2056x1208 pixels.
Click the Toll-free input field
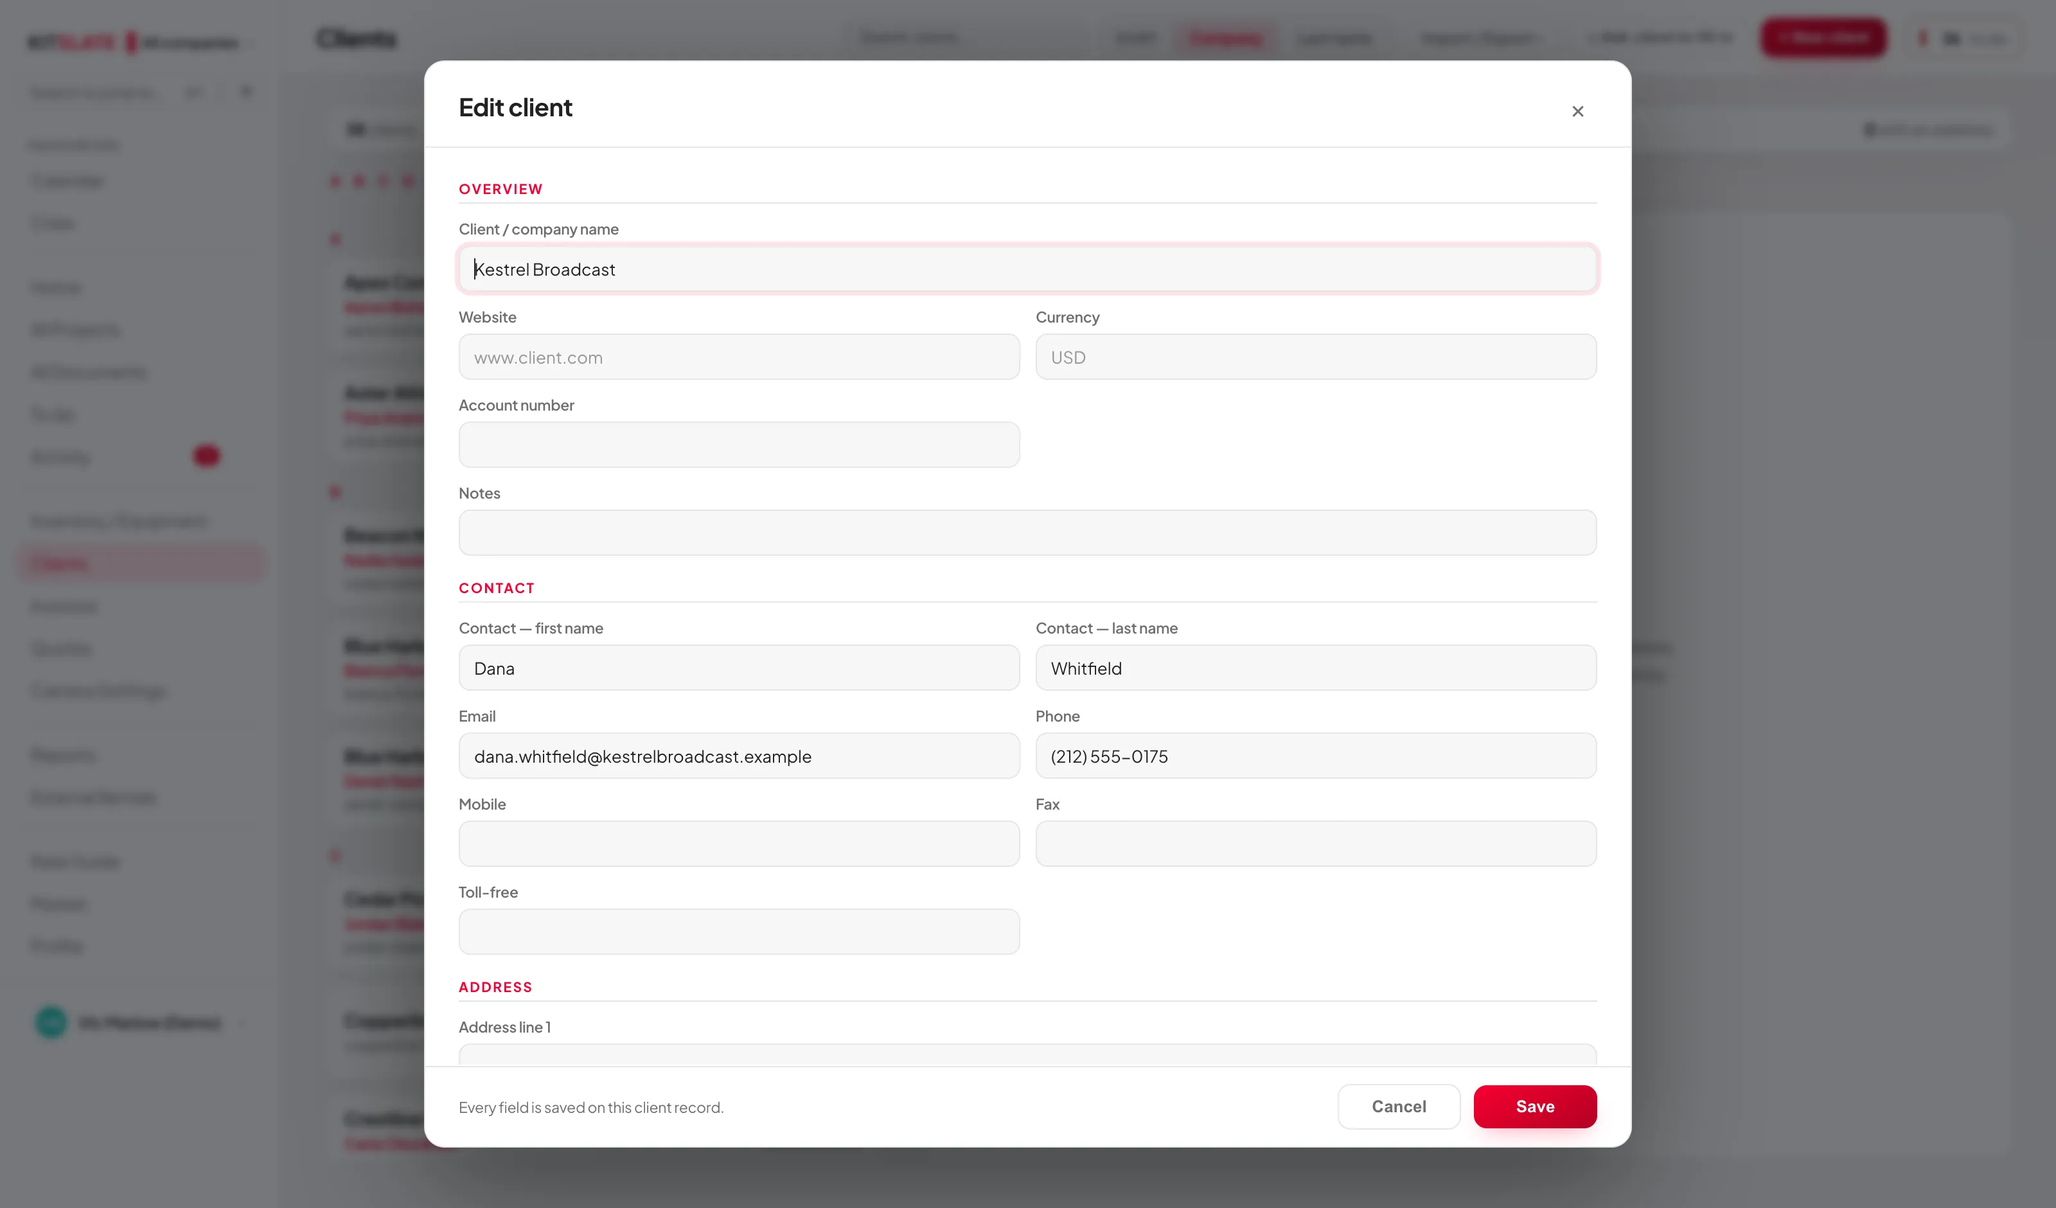(739, 932)
